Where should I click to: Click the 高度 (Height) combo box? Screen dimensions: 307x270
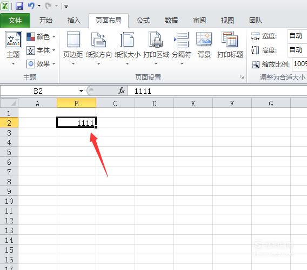click(x=297, y=50)
